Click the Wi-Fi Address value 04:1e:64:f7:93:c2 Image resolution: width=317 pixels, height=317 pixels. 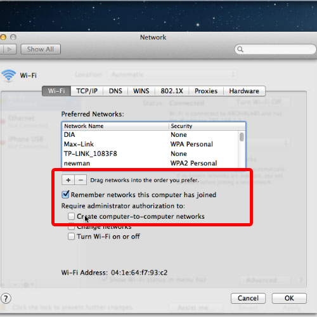coord(139,273)
